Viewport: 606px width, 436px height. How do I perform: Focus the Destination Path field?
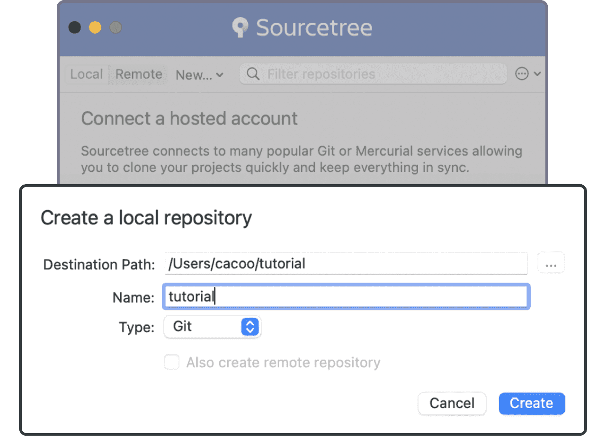coord(346,263)
